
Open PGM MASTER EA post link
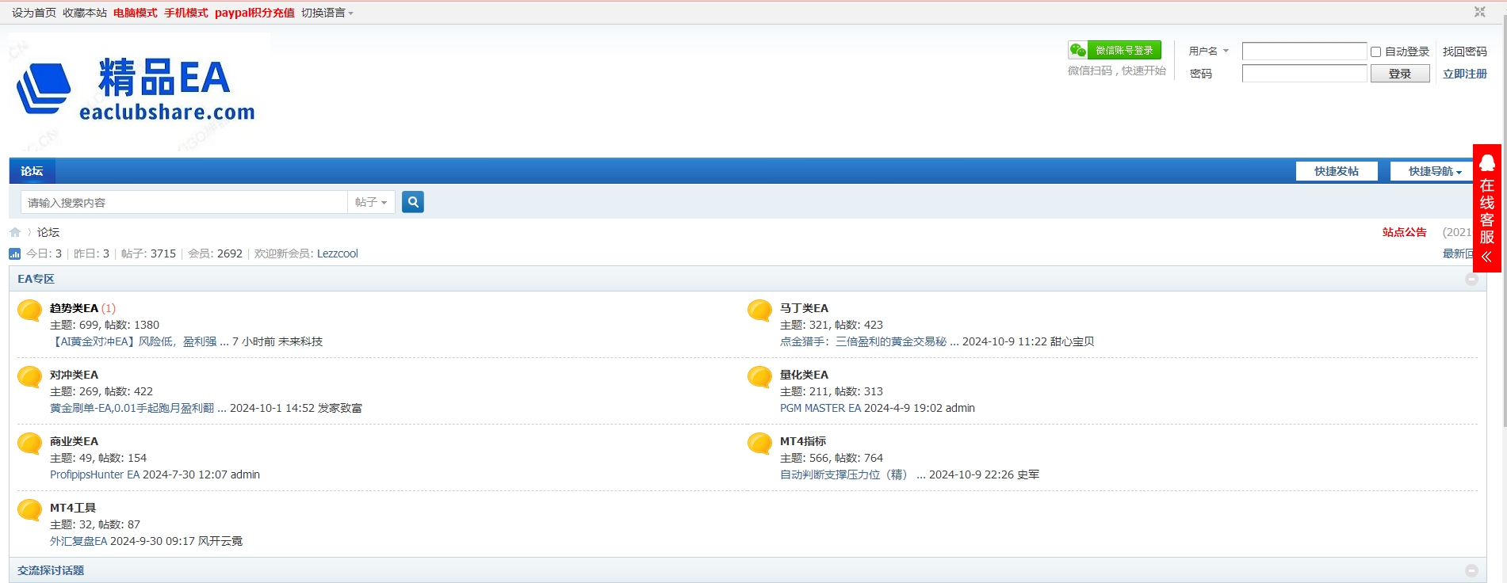820,408
